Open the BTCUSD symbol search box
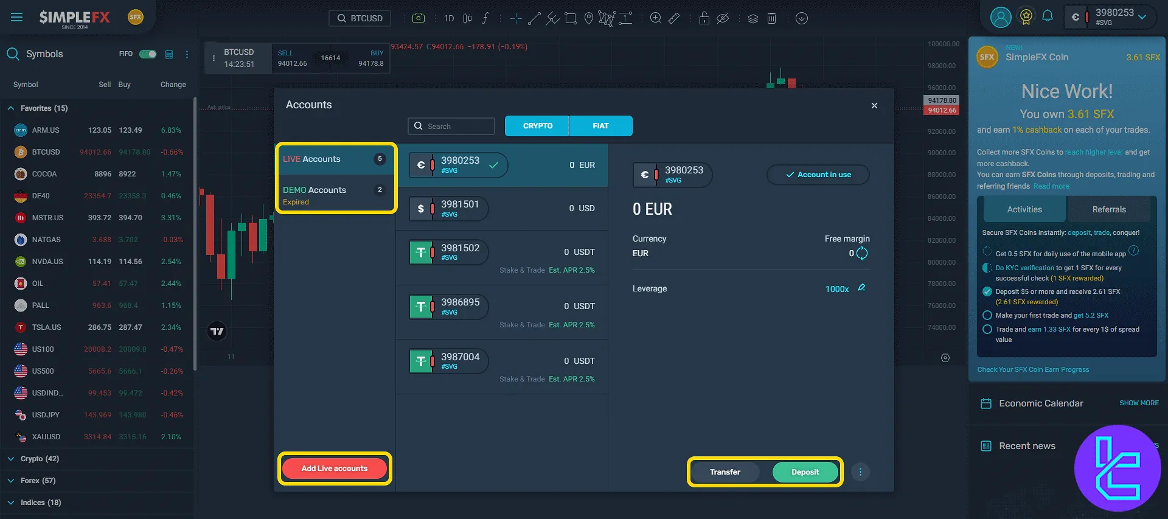The image size is (1168, 519). pos(360,18)
